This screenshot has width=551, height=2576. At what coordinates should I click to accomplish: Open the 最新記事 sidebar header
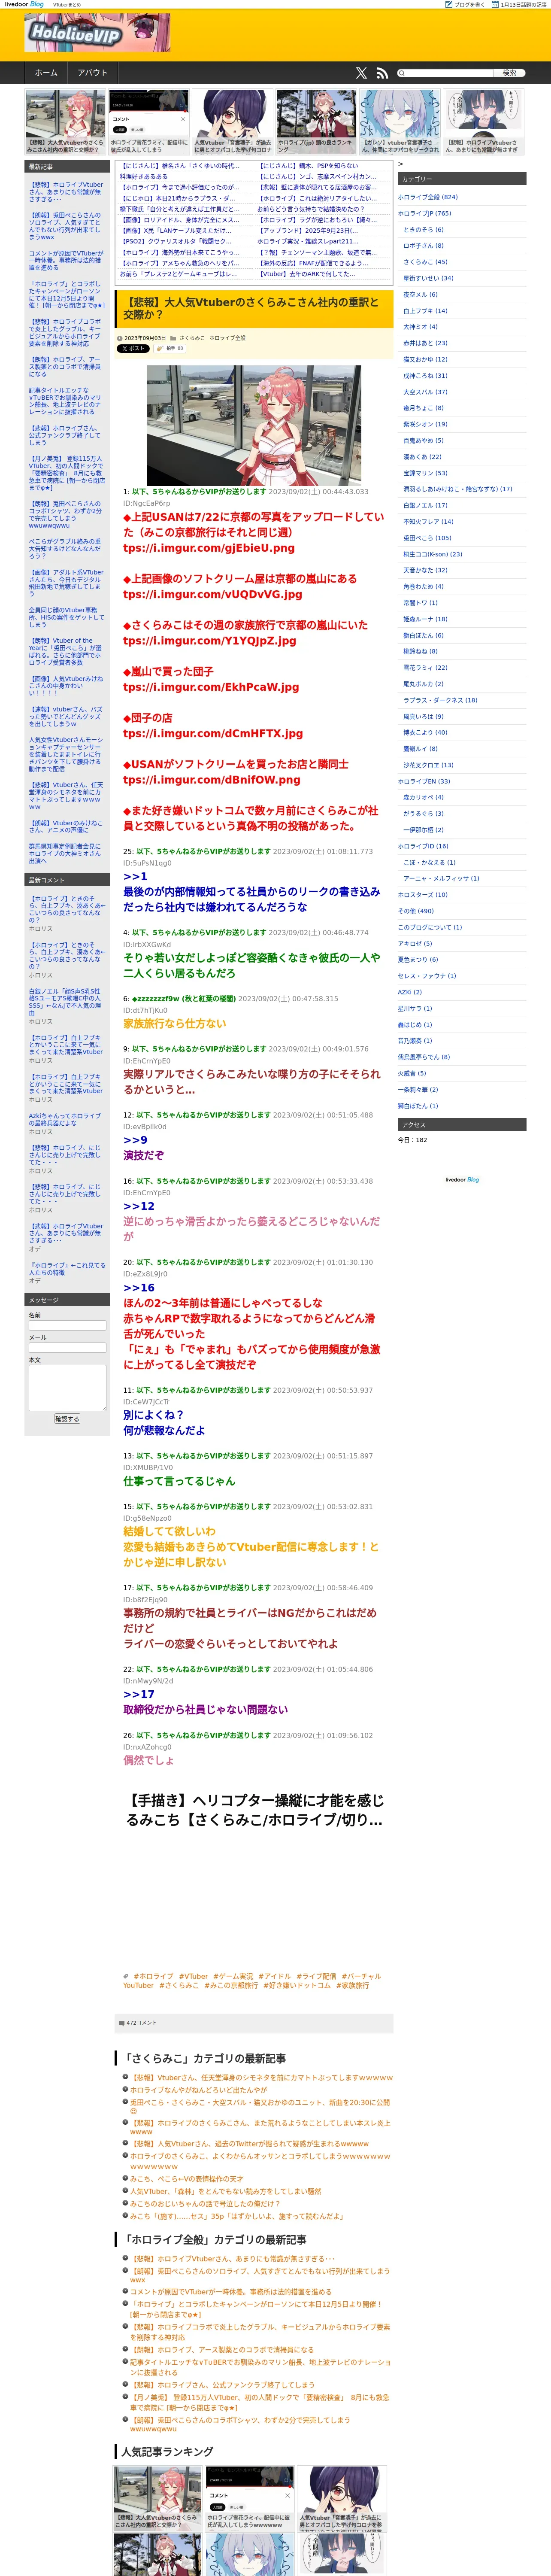click(x=67, y=167)
